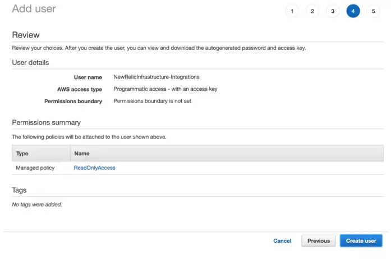
Task: Click the Programmatic access type text
Action: click(165, 89)
